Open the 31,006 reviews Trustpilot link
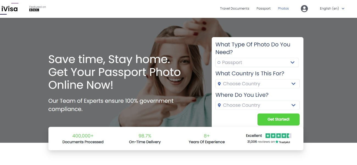Image resolution: width=357 pixels, height=165 pixels. pos(269,142)
